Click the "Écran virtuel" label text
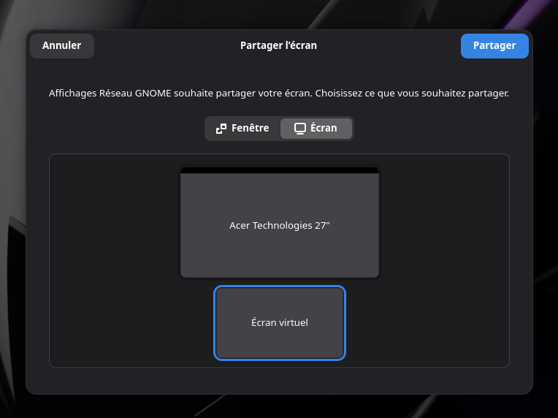 pos(280,322)
